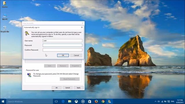The width and height of the screenshot is (185, 104).
Task: Open the network tray icon
Action: pos(162,101)
